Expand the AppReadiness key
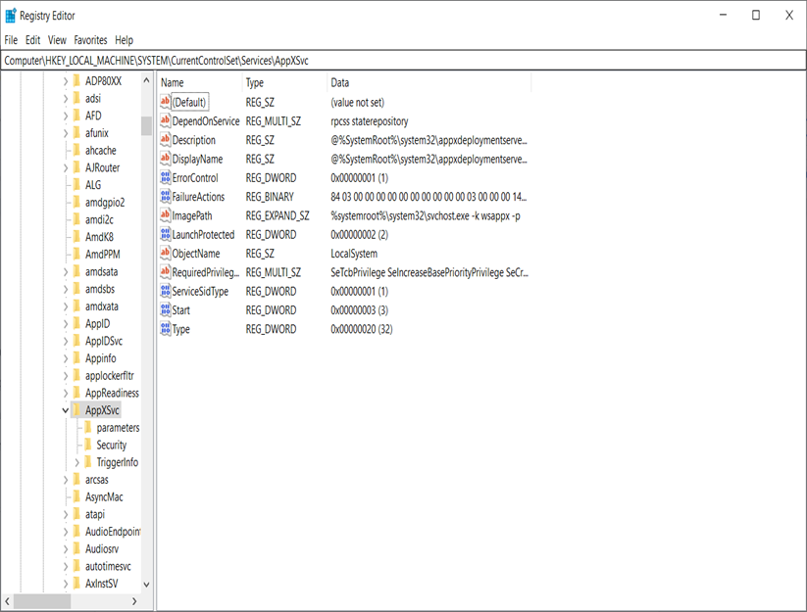Image resolution: width=807 pixels, height=612 pixels. coord(66,393)
